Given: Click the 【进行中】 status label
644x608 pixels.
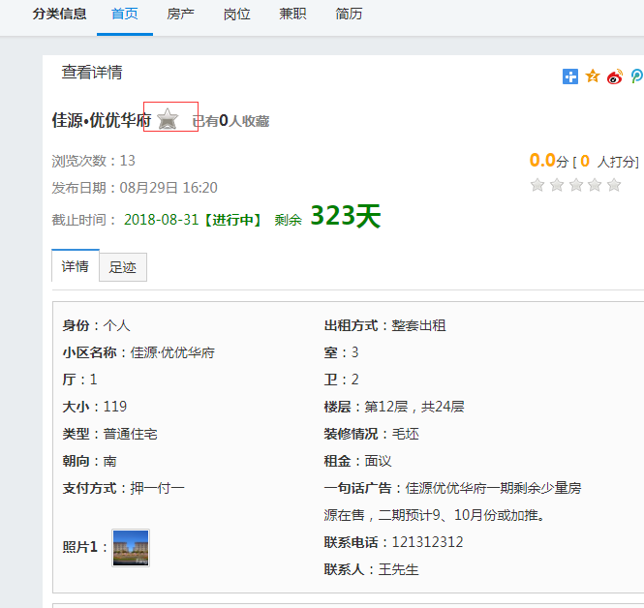Looking at the screenshot, I should [232, 220].
